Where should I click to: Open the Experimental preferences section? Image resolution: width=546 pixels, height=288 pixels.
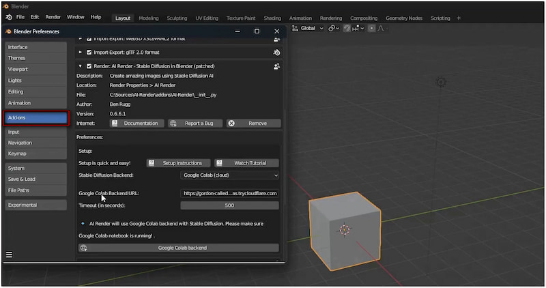(36, 205)
